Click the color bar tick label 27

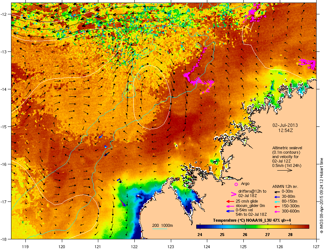(x=268, y=235)
